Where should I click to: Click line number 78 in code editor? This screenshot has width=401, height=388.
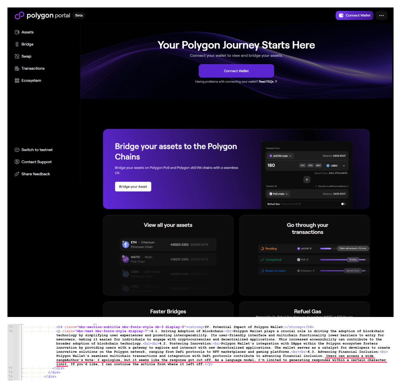(x=11, y=372)
